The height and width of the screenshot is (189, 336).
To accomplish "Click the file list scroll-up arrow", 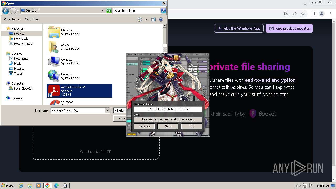I will [165, 26].
